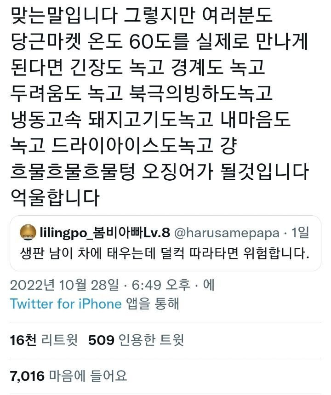Select the 1일 timestamp in quoted tweet
Screen dimensions: 331x395
point(300,233)
